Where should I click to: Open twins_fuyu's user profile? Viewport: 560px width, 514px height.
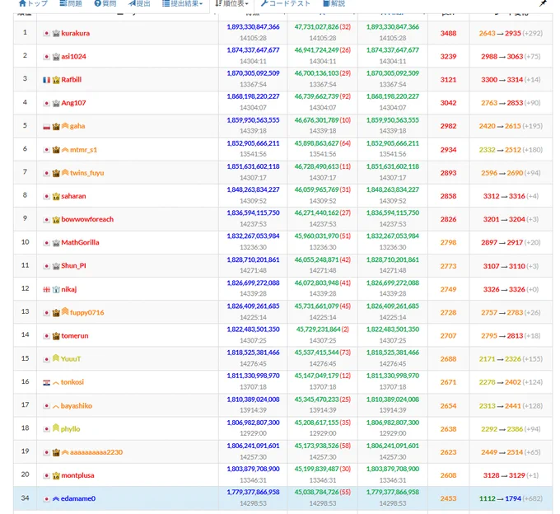[86, 173]
